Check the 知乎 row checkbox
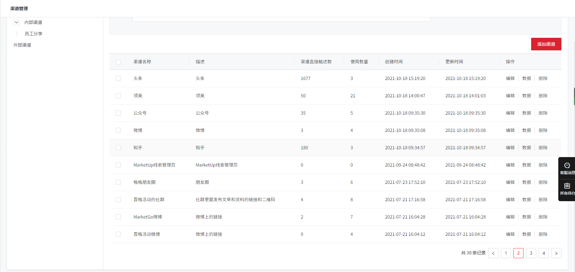The image size is (575, 272). coord(118,148)
